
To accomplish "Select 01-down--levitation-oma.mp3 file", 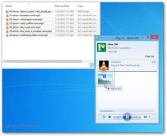I will coord(52,15).
